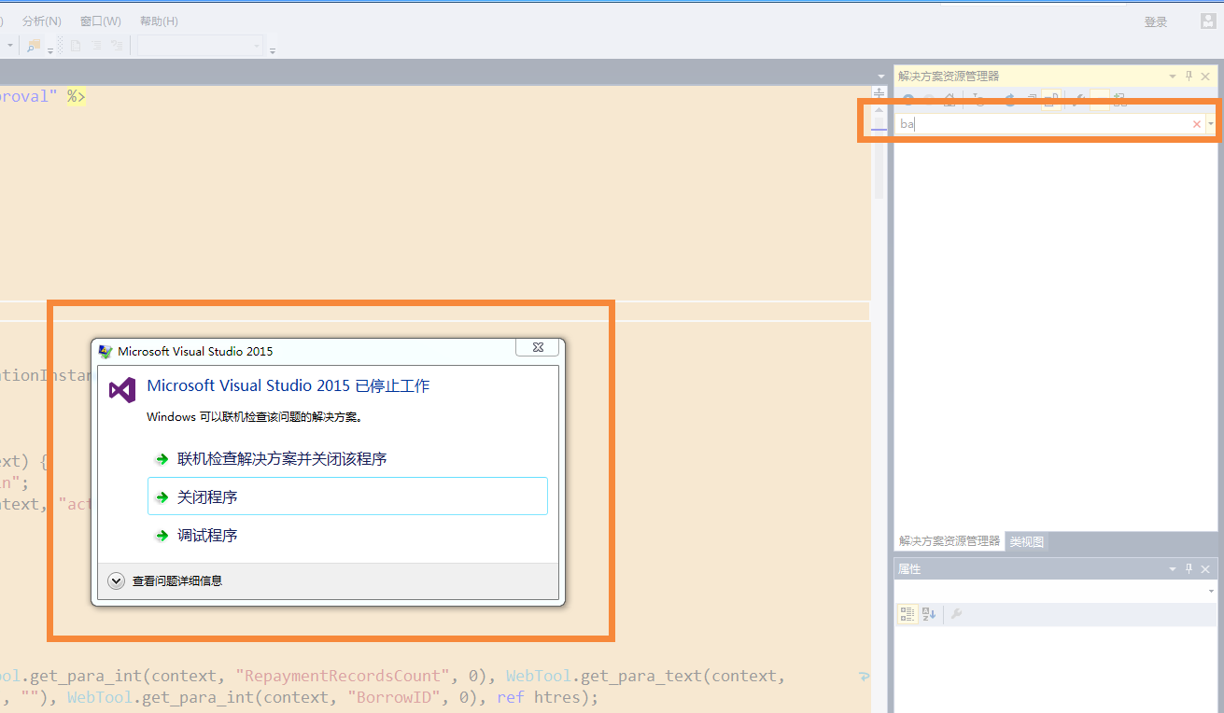This screenshot has height=713, width=1224.
Task: Open the 帮助(H) menu
Action: click(x=159, y=21)
